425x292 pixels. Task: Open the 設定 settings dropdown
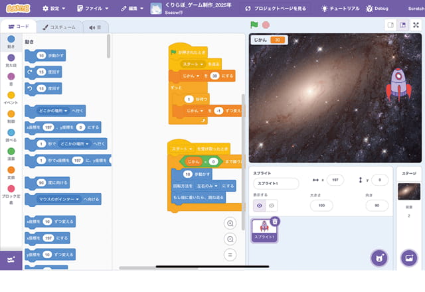[x=53, y=9]
